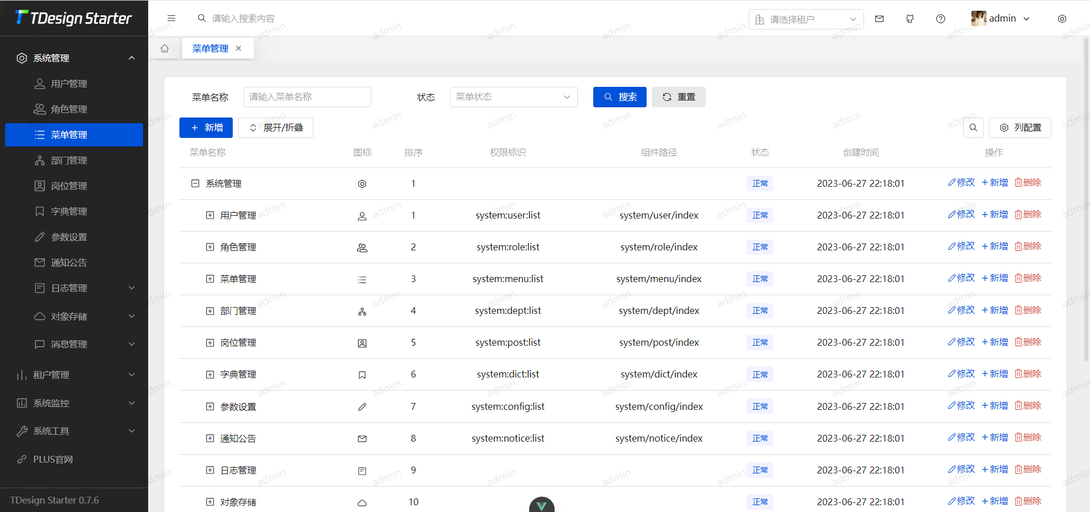Expand the 字典管理 table row

pyautogui.click(x=210, y=375)
